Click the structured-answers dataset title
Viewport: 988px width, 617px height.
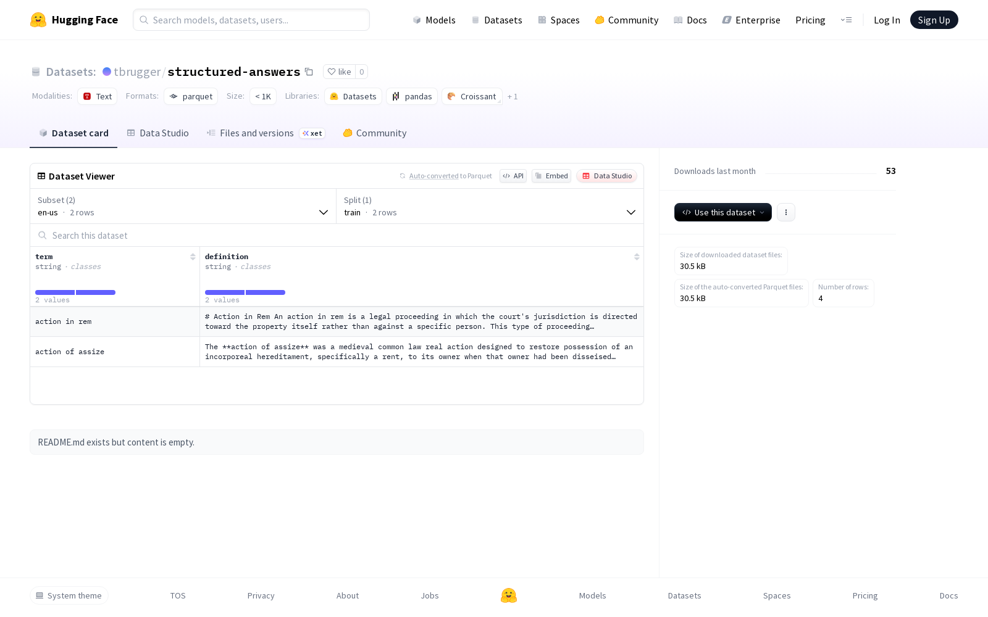click(234, 72)
